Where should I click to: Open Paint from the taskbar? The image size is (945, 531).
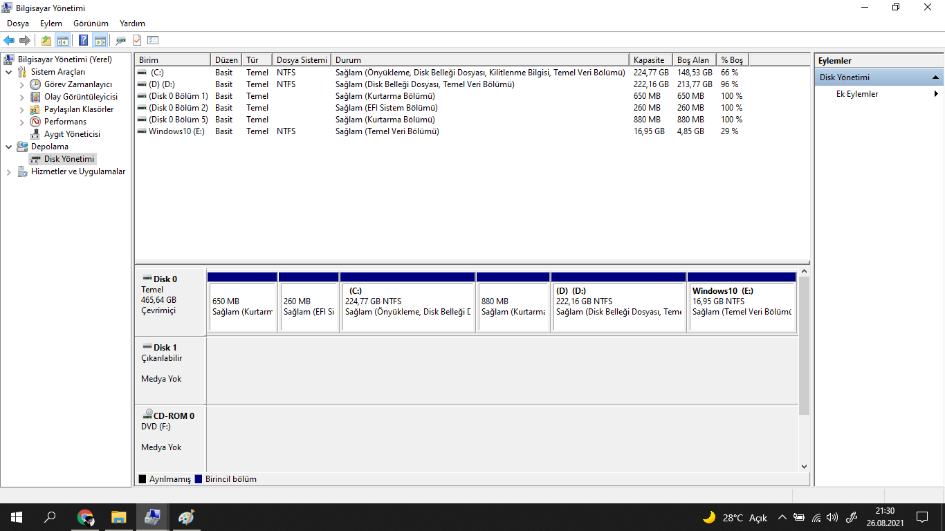click(x=187, y=517)
